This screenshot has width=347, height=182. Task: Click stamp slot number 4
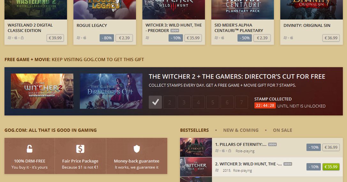point(198,102)
